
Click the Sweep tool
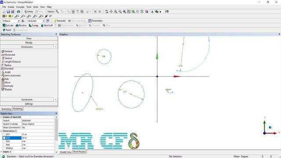click(33, 25)
